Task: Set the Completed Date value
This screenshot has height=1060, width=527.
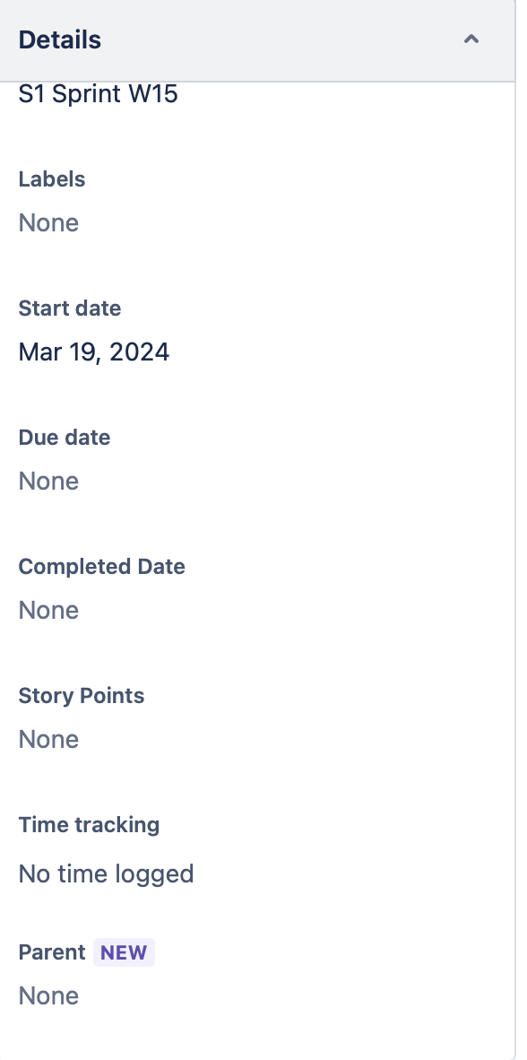Action: [x=48, y=610]
